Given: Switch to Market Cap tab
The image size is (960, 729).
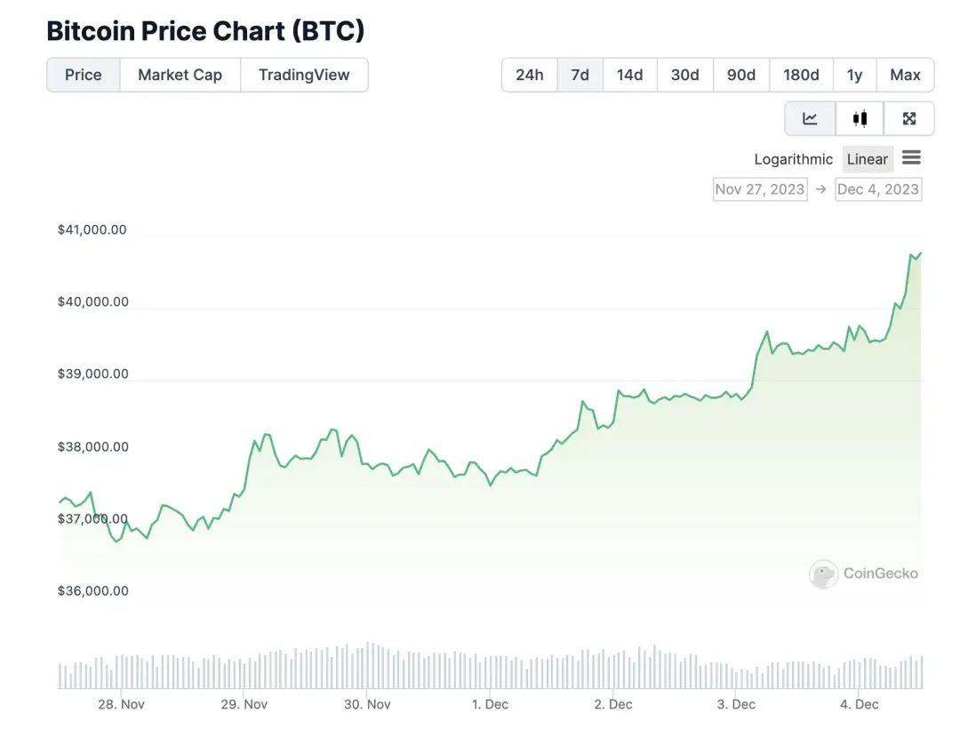Looking at the screenshot, I should pos(180,75).
